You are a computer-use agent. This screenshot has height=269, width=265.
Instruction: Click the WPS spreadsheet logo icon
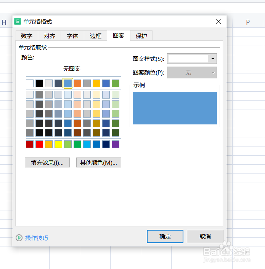pyautogui.click(x=18, y=21)
